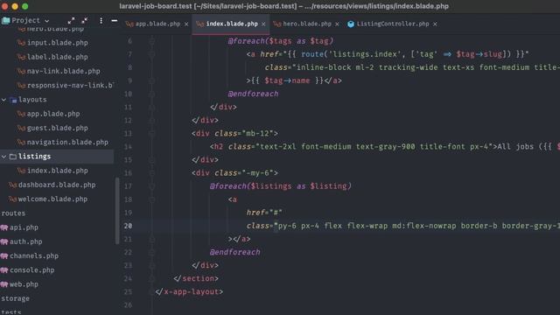Screen dimensions: 560x315
Task: Select the routes folder in tree
Action: (x=13, y=213)
